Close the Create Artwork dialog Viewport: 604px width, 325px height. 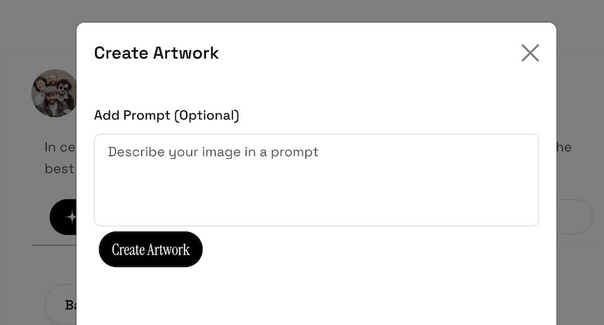tap(530, 53)
